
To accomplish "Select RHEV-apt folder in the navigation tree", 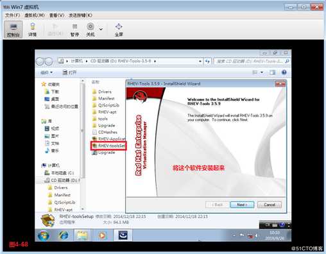I will coord(60,210).
